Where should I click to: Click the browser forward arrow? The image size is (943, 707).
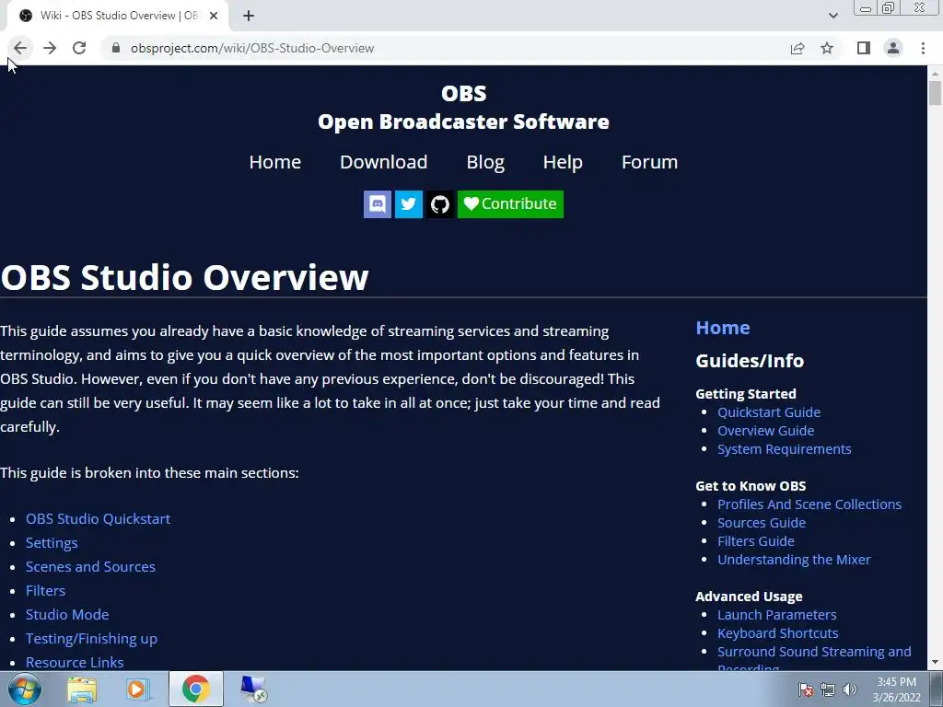pyautogui.click(x=50, y=48)
